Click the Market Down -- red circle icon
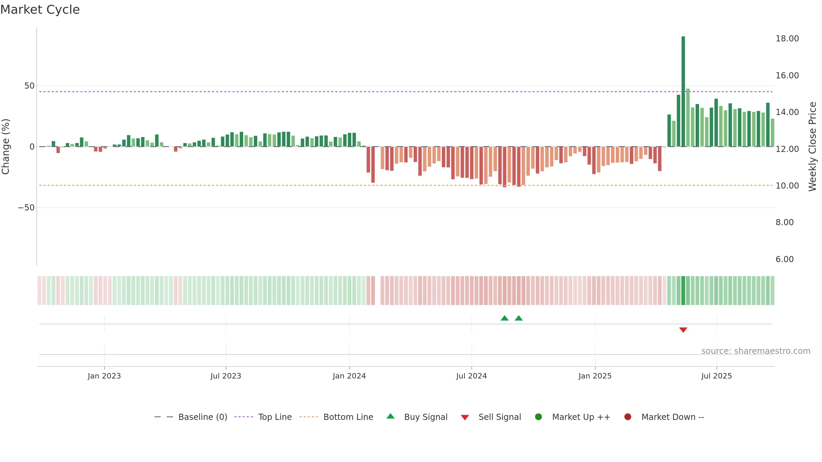This screenshot has height=462, width=822. (x=628, y=417)
